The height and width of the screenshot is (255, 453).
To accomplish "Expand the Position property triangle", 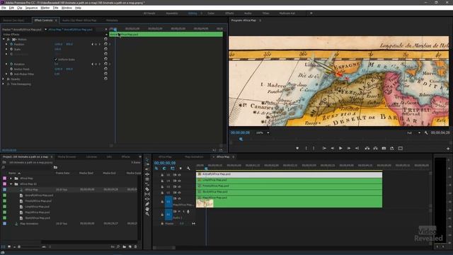I will 6,44.
